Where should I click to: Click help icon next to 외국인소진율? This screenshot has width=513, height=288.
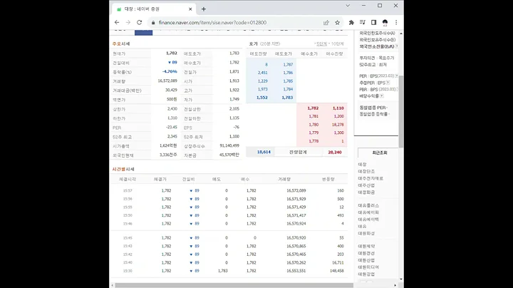397,46
